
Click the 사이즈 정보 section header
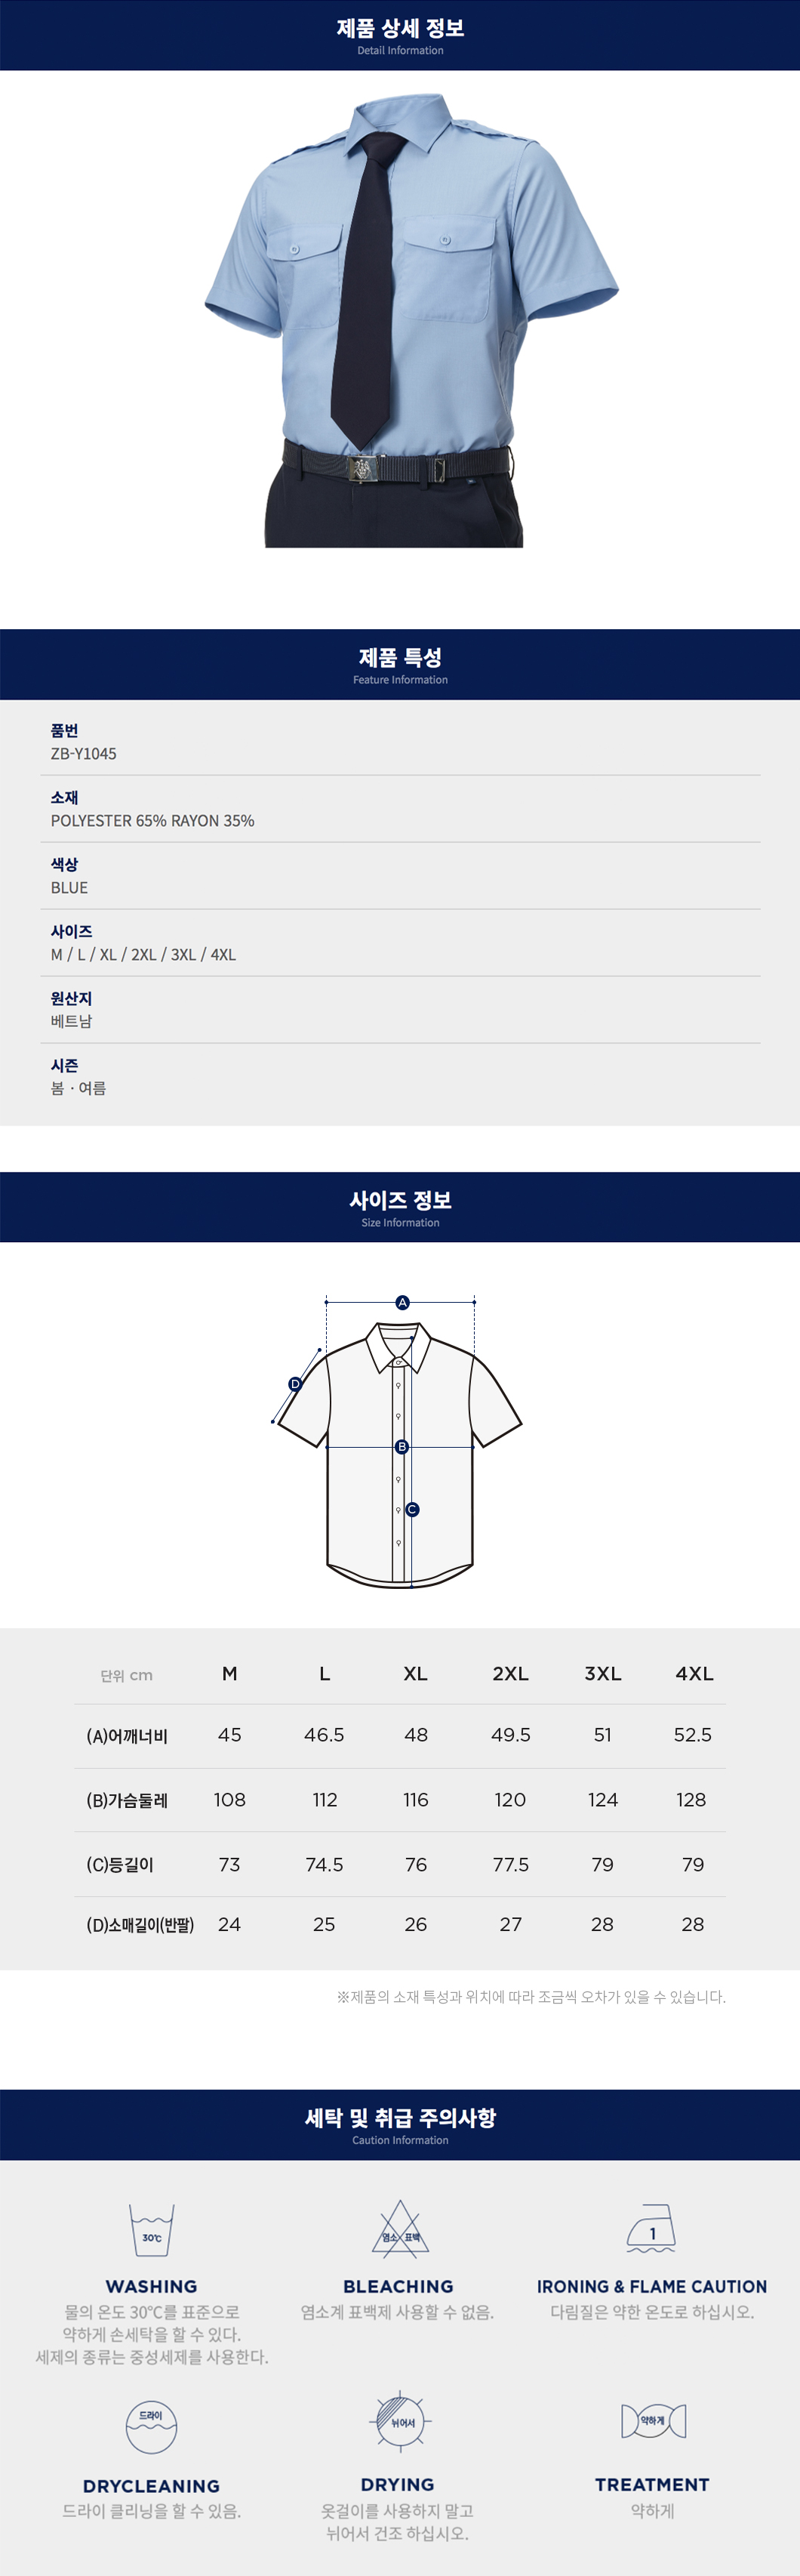point(399,1207)
